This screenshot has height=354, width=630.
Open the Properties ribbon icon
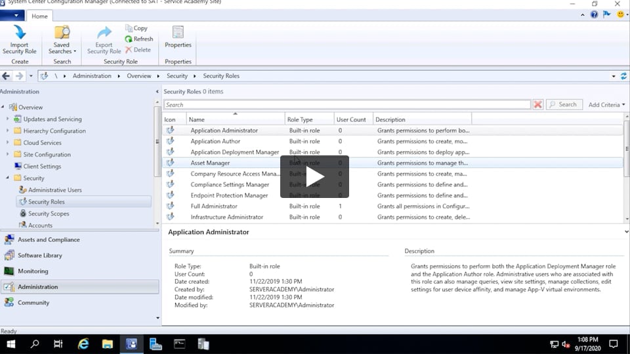coord(178,33)
